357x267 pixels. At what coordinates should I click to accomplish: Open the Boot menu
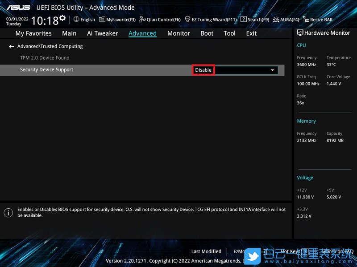pos(207,33)
